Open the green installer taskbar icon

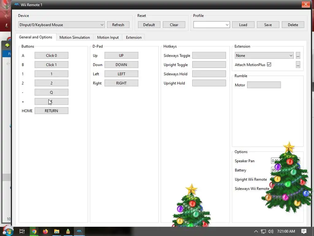point(68,231)
